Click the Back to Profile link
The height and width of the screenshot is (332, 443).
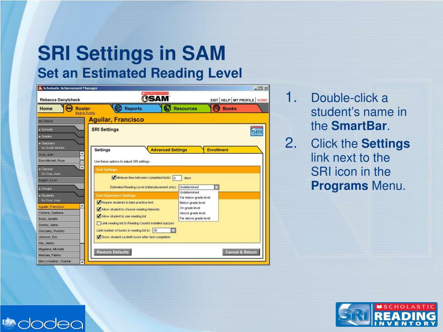click(85, 113)
